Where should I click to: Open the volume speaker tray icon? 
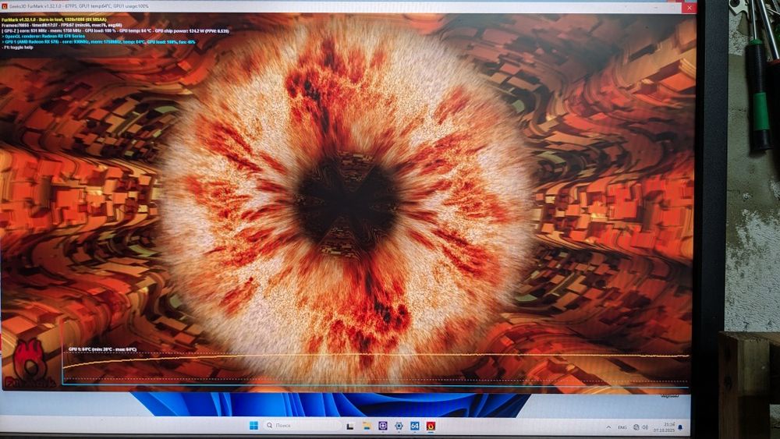coord(645,427)
